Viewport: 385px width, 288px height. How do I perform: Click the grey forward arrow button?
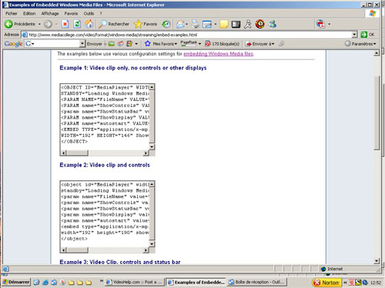point(48,24)
